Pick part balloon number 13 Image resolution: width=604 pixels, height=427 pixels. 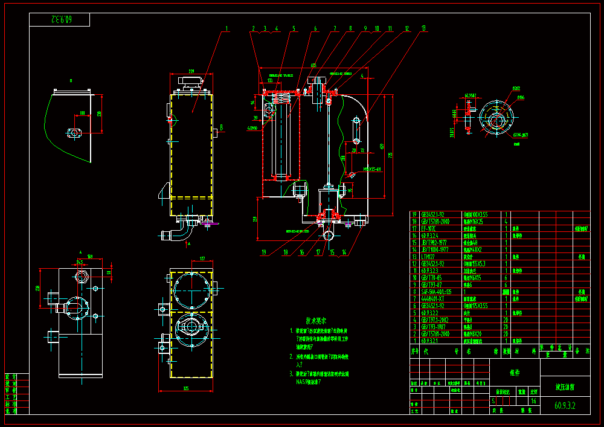click(424, 28)
